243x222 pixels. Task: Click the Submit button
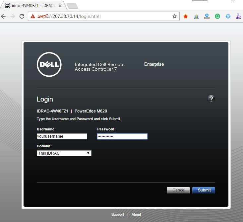pyautogui.click(x=204, y=190)
